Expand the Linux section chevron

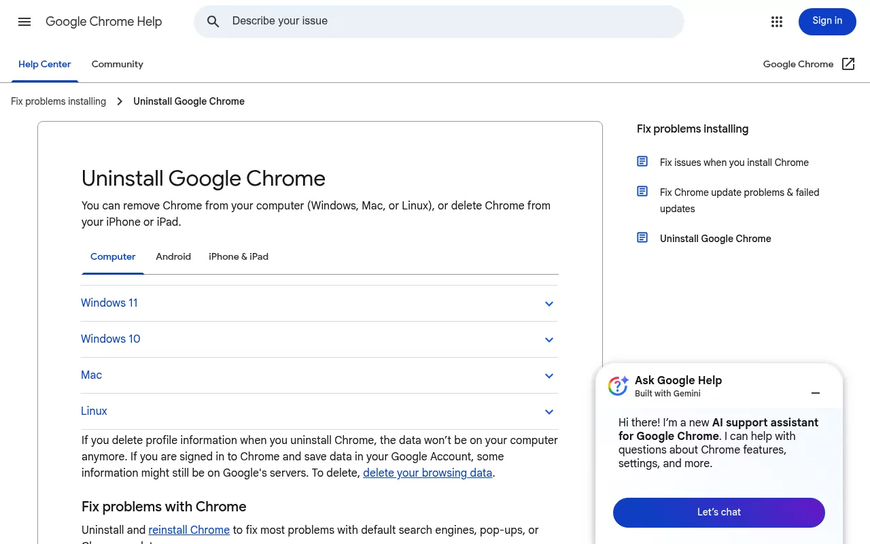pyautogui.click(x=549, y=412)
